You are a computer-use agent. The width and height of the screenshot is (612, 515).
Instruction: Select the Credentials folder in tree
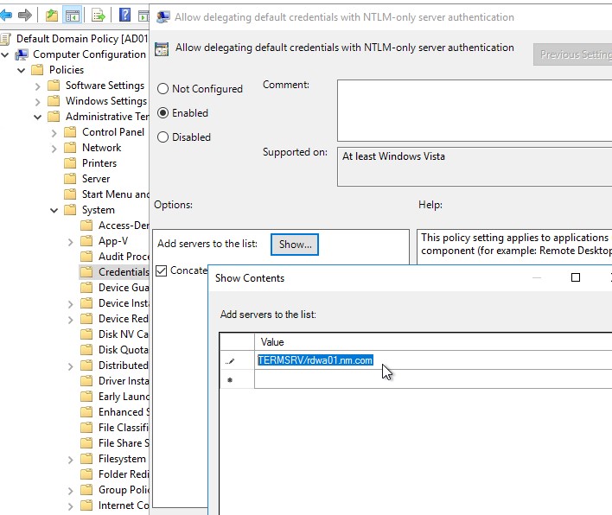pos(123,272)
